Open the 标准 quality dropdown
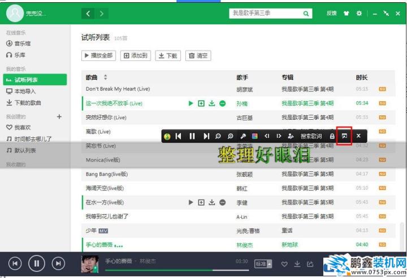 [263, 264]
